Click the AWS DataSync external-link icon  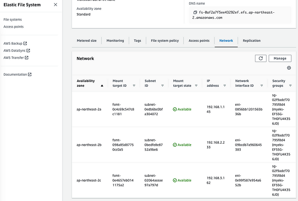tap(28, 51)
